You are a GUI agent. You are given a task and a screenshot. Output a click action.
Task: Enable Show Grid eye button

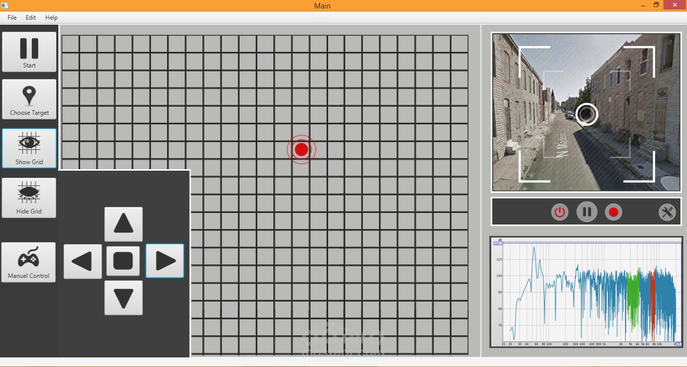pos(29,149)
